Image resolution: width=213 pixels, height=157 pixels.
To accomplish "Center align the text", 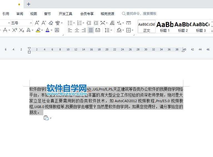I will tap(77, 30).
